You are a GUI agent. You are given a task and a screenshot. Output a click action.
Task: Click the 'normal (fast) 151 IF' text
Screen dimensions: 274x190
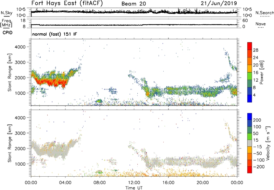[x=54, y=34]
